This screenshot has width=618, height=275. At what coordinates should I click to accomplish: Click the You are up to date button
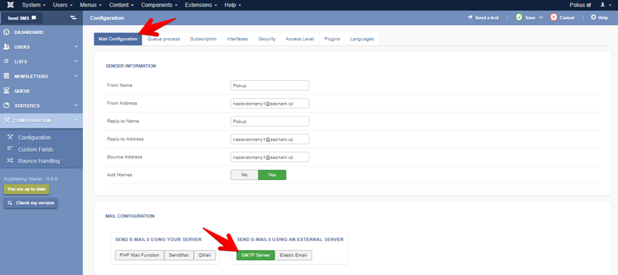tap(26, 190)
